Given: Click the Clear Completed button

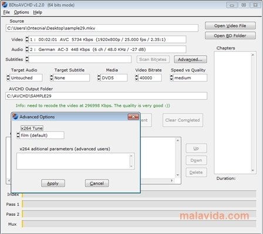Looking at the screenshot, I should pos(183,120).
